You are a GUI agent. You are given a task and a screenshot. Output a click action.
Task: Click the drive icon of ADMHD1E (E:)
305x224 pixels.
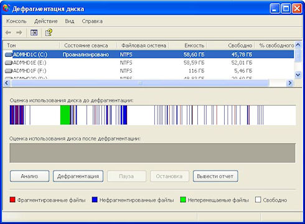tap(9, 63)
